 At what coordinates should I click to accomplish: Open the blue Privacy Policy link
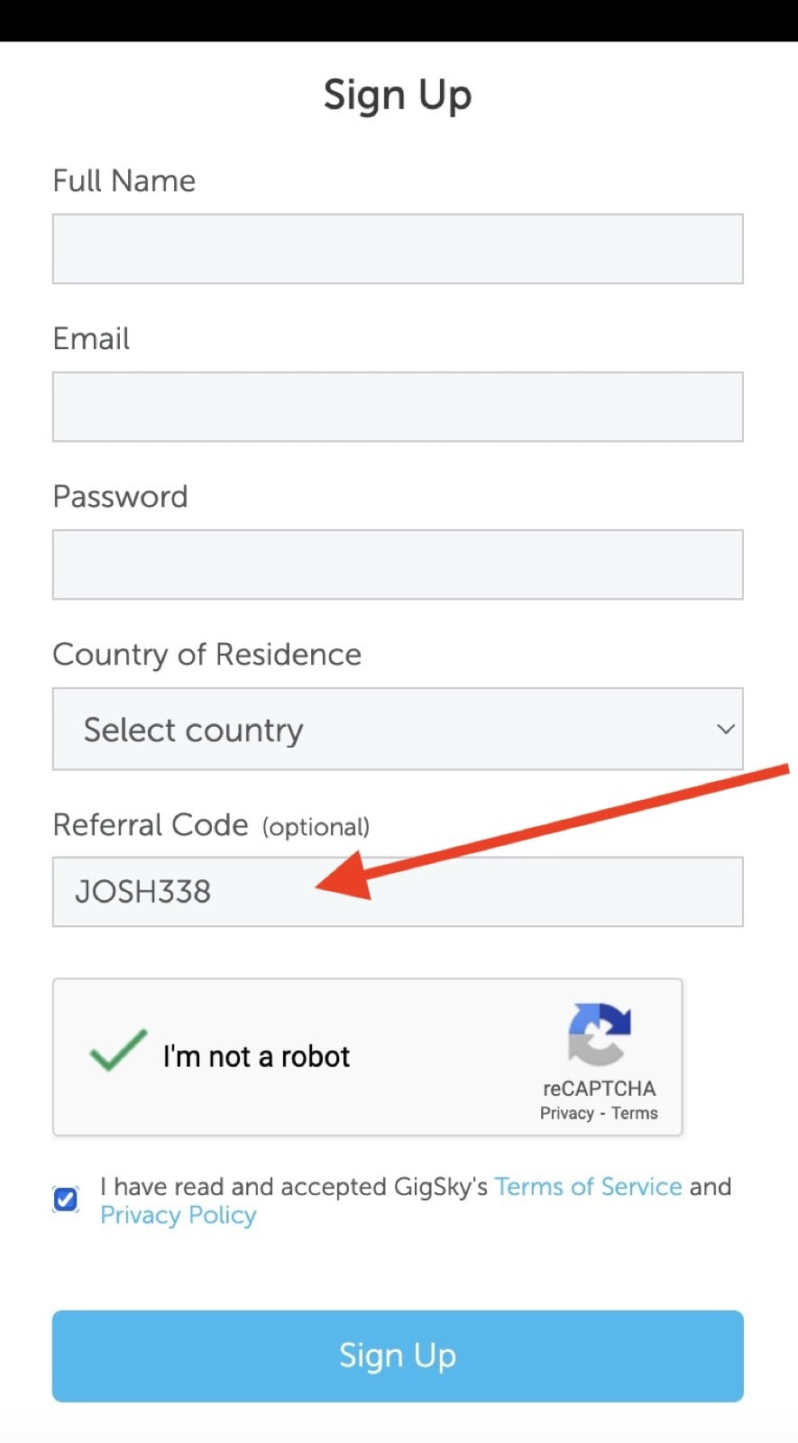pos(179,1216)
